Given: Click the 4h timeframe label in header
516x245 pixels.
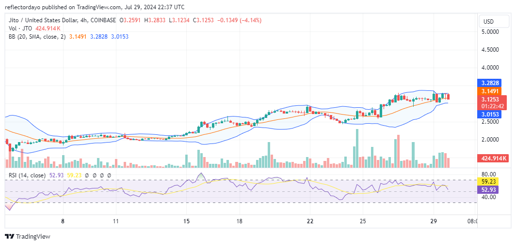Looking at the screenshot, I should click(x=85, y=20).
